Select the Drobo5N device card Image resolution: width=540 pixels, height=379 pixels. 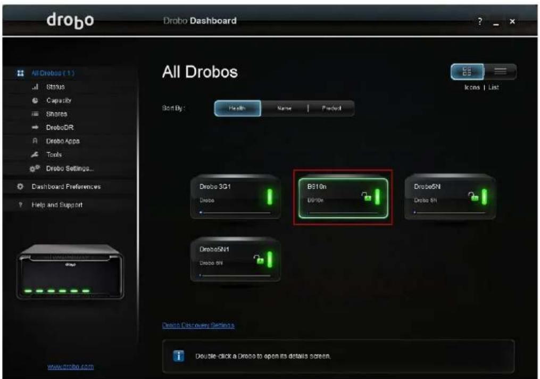click(450, 196)
